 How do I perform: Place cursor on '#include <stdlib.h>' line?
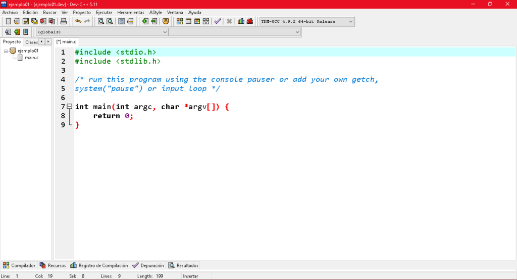click(118, 62)
